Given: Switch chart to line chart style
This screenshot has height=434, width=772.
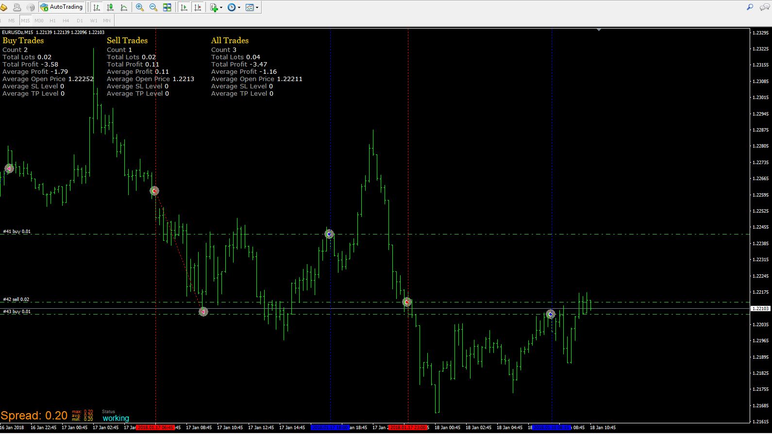Looking at the screenshot, I should tap(124, 7).
